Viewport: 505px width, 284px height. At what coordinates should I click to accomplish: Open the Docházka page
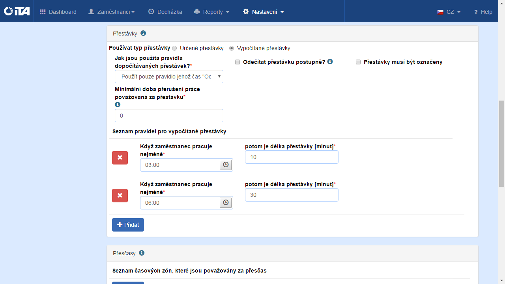[x=165, y=12]
